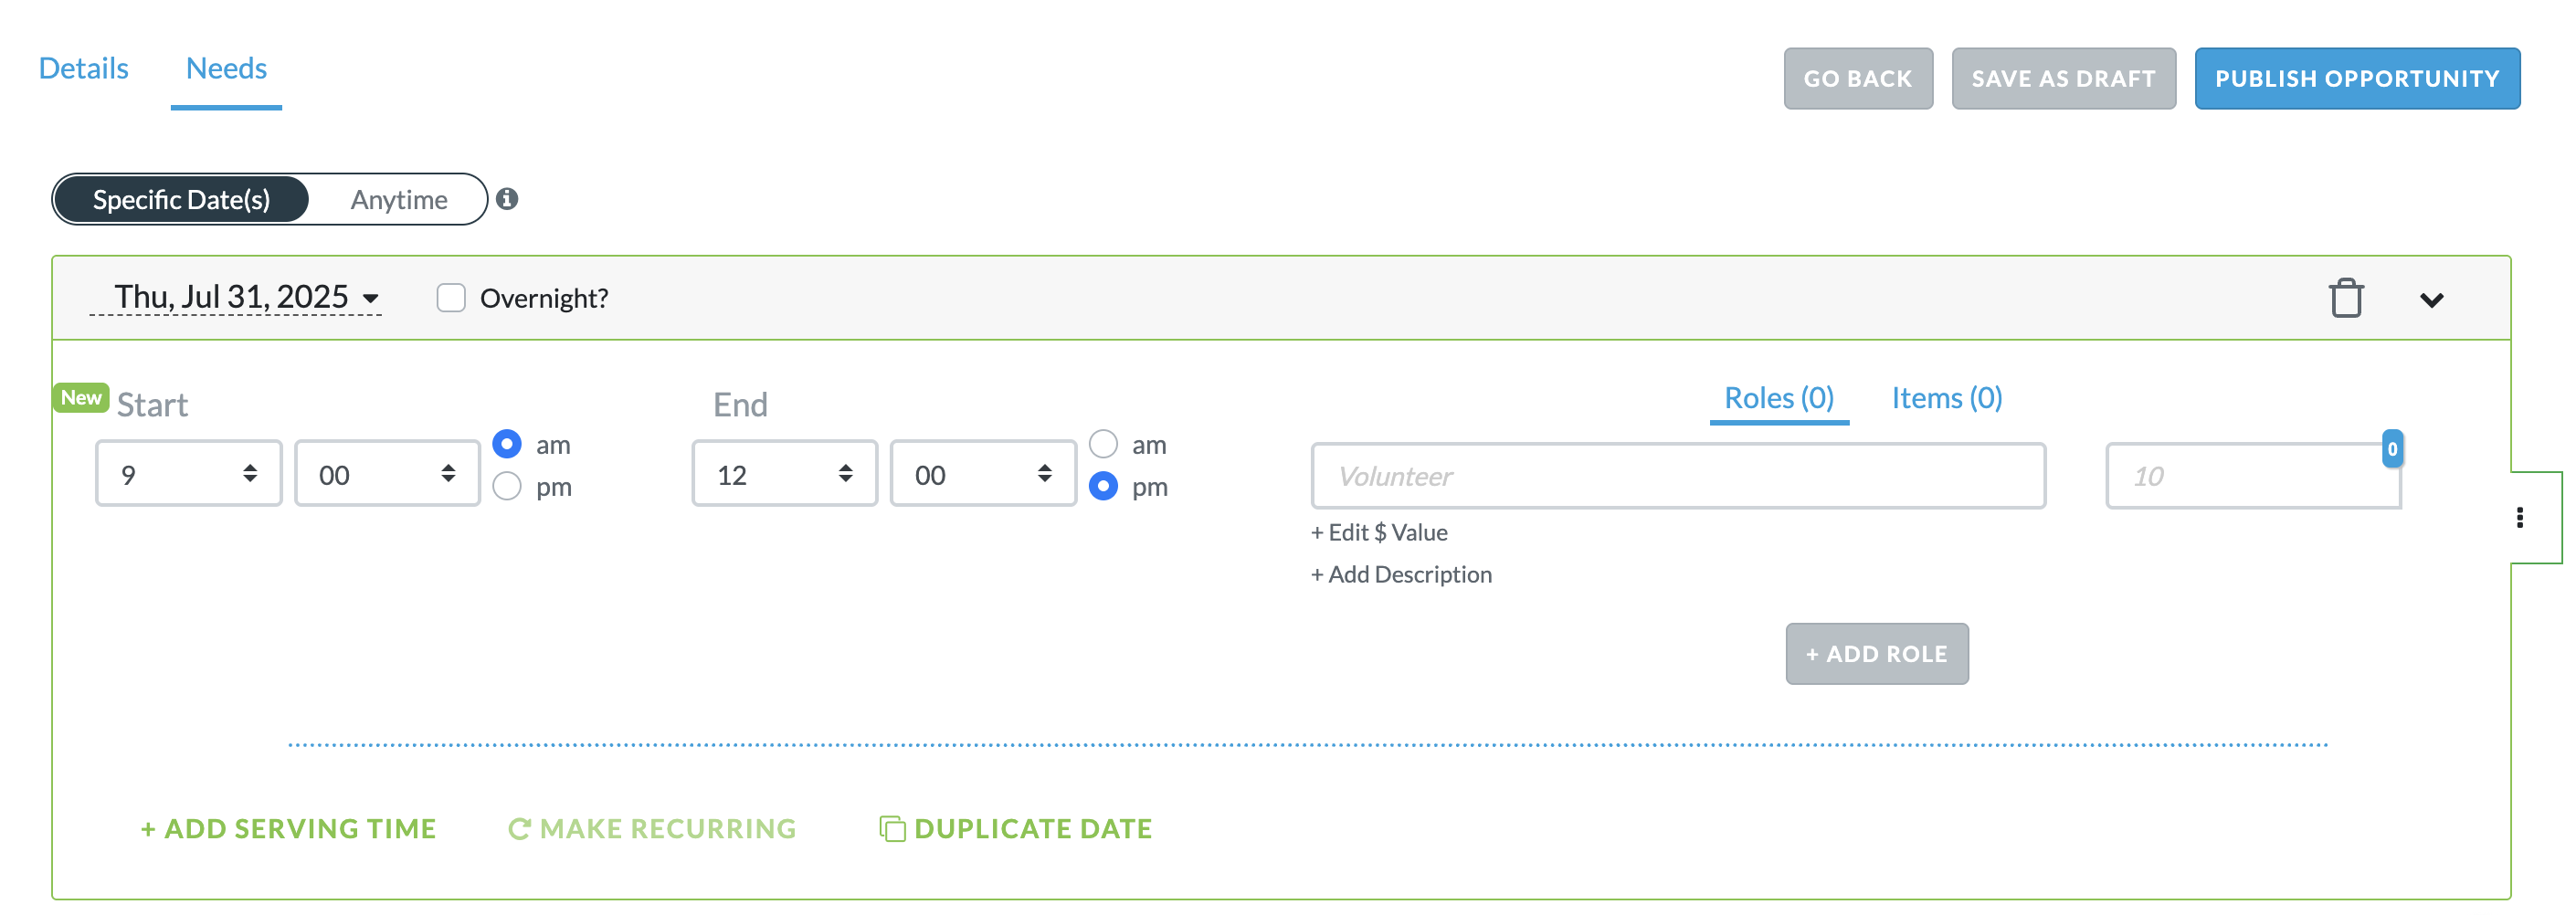Select am for the End time
The height and width of the screenshot is (915, 2576).
click(x=1103, y=443)
